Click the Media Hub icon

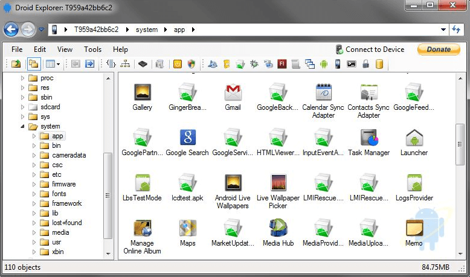278,229
